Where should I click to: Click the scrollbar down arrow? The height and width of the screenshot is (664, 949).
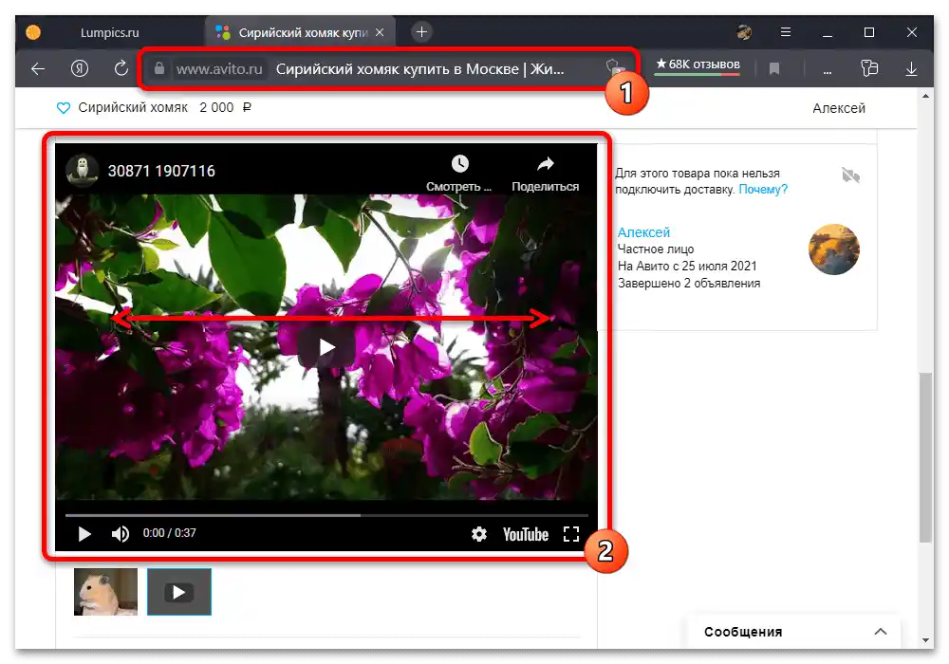point(925,640)
